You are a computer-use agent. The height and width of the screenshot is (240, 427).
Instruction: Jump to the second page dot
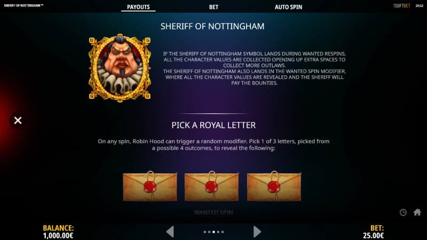click(x=209, y=232)
